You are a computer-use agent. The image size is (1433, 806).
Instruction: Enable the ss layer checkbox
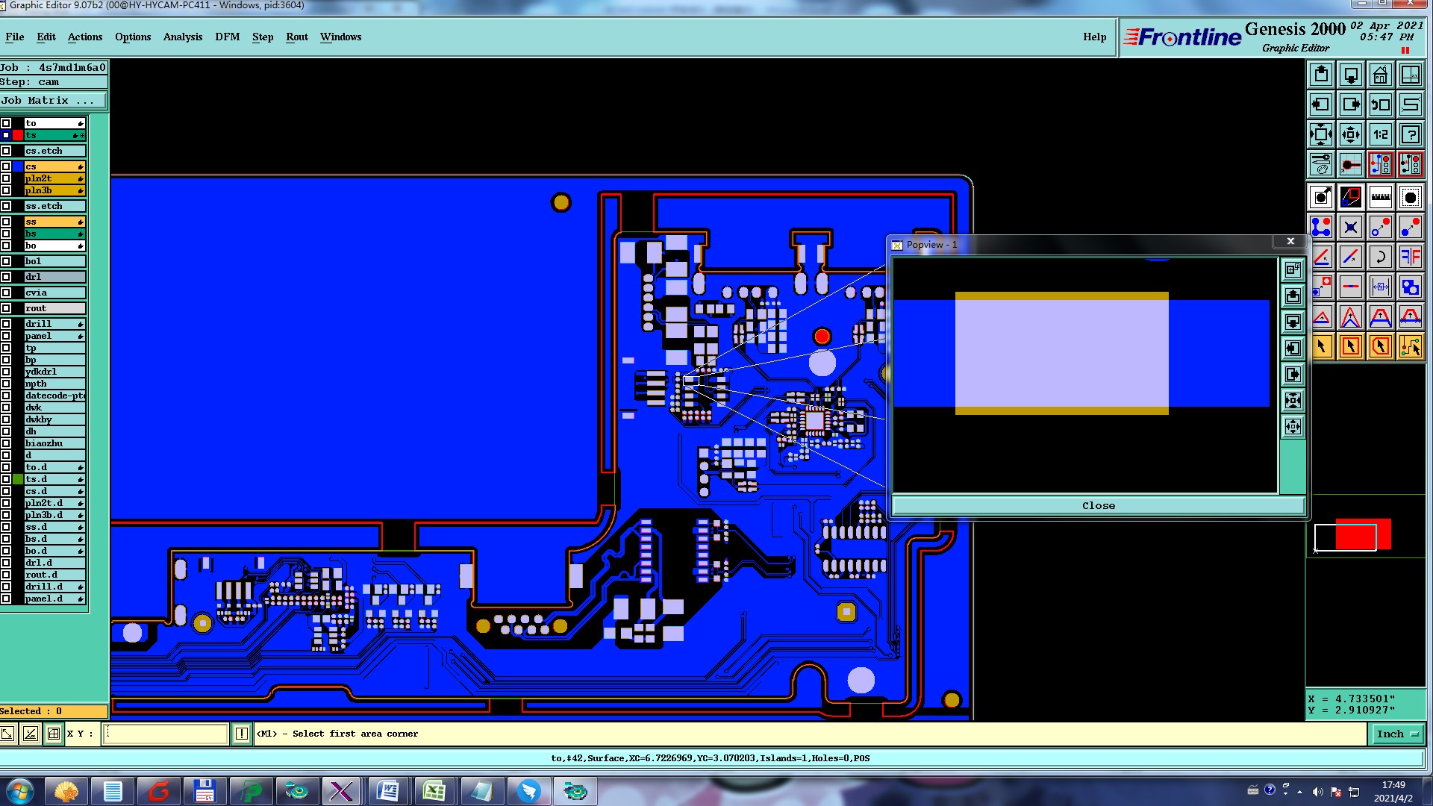point(6,222)
